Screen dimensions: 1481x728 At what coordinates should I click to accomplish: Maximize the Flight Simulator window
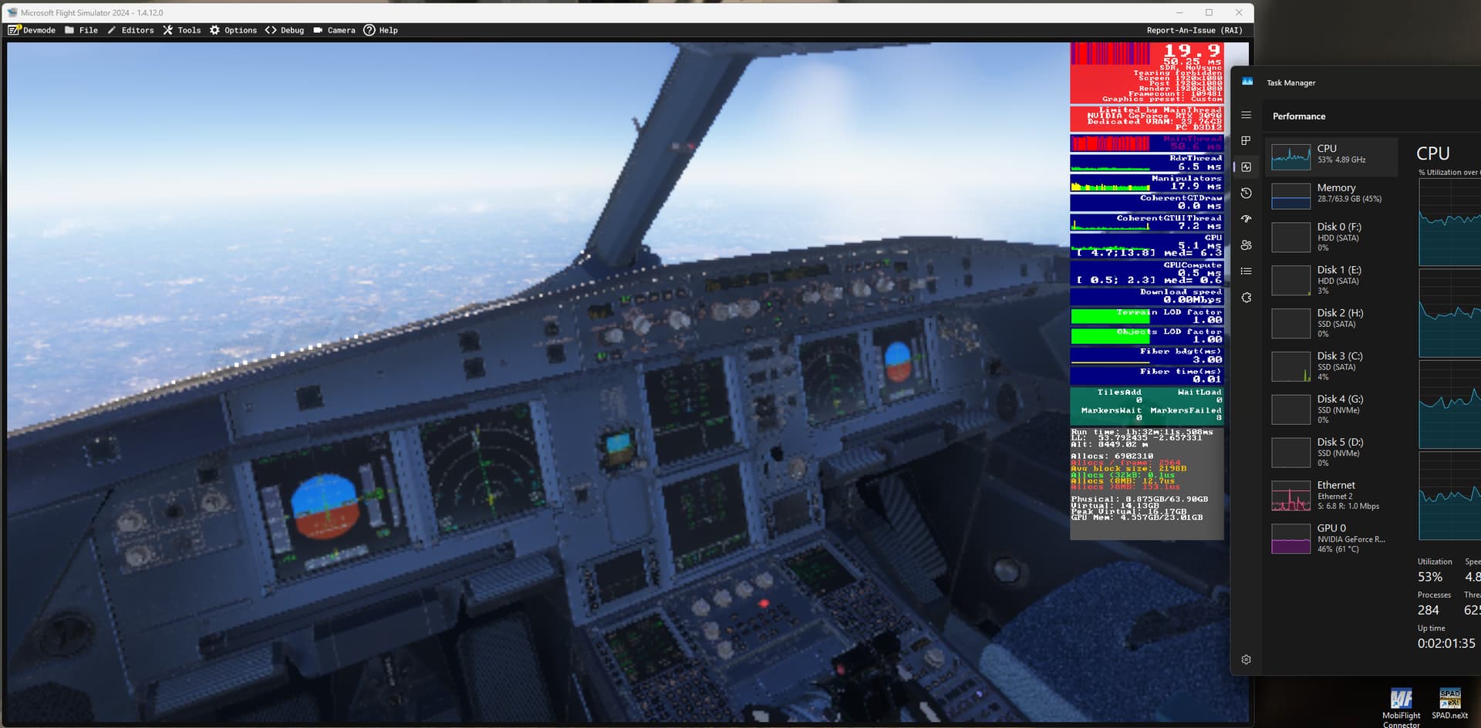pos(1209,12)
